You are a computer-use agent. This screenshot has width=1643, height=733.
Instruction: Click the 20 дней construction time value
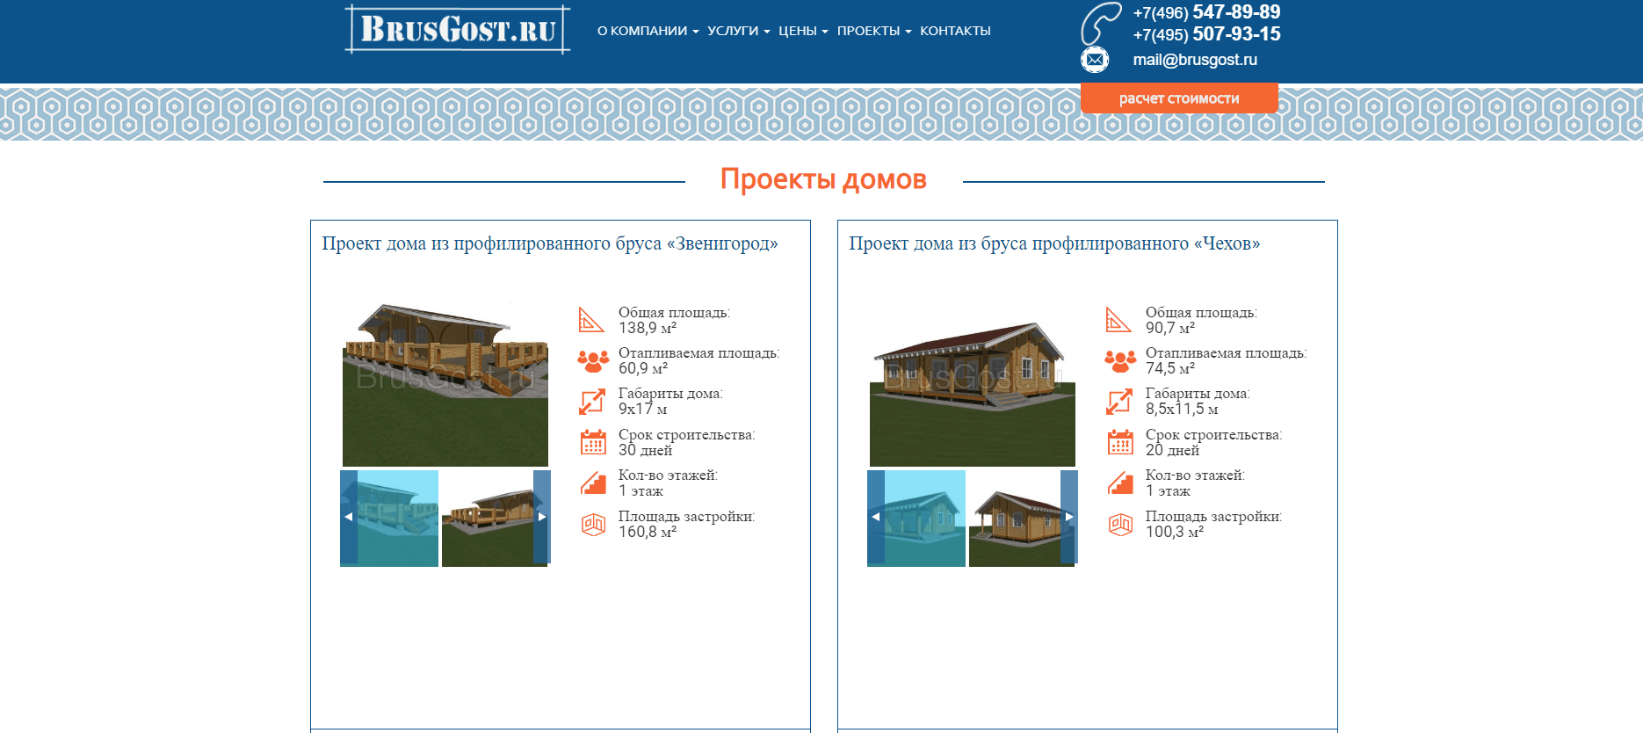(x=1173, y=450)
